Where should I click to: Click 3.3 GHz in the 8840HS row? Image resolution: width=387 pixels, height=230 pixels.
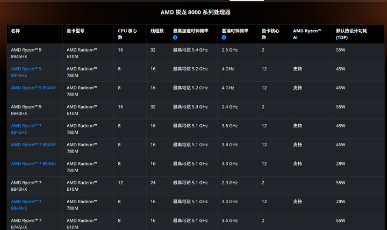click(230, 202)
